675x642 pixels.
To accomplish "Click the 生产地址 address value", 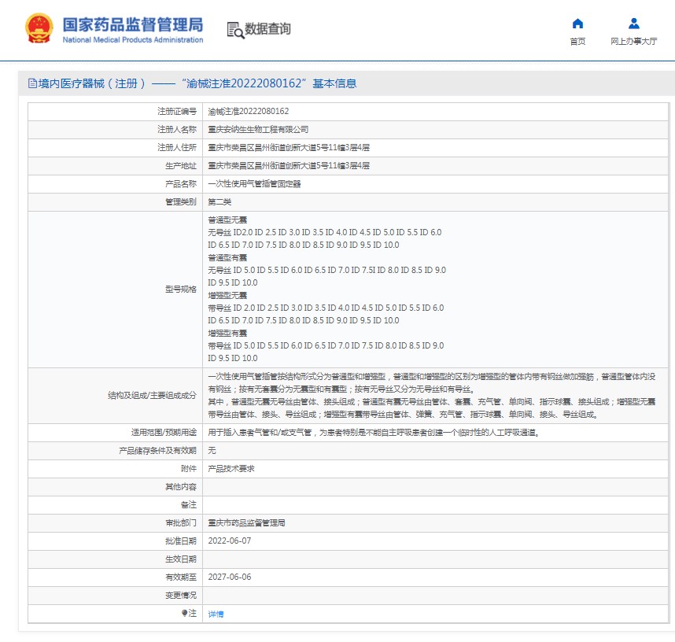I will click(x=289, y=166).
